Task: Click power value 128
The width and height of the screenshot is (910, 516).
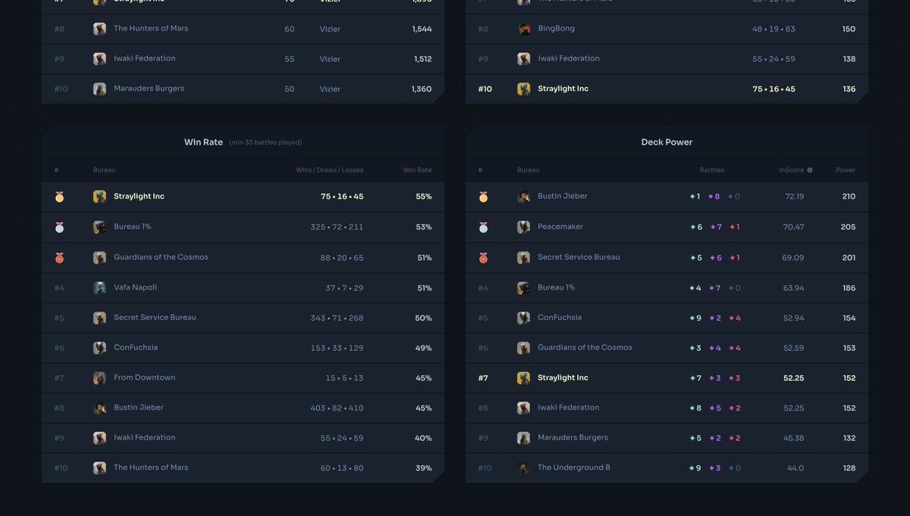Action: [849, 468]
